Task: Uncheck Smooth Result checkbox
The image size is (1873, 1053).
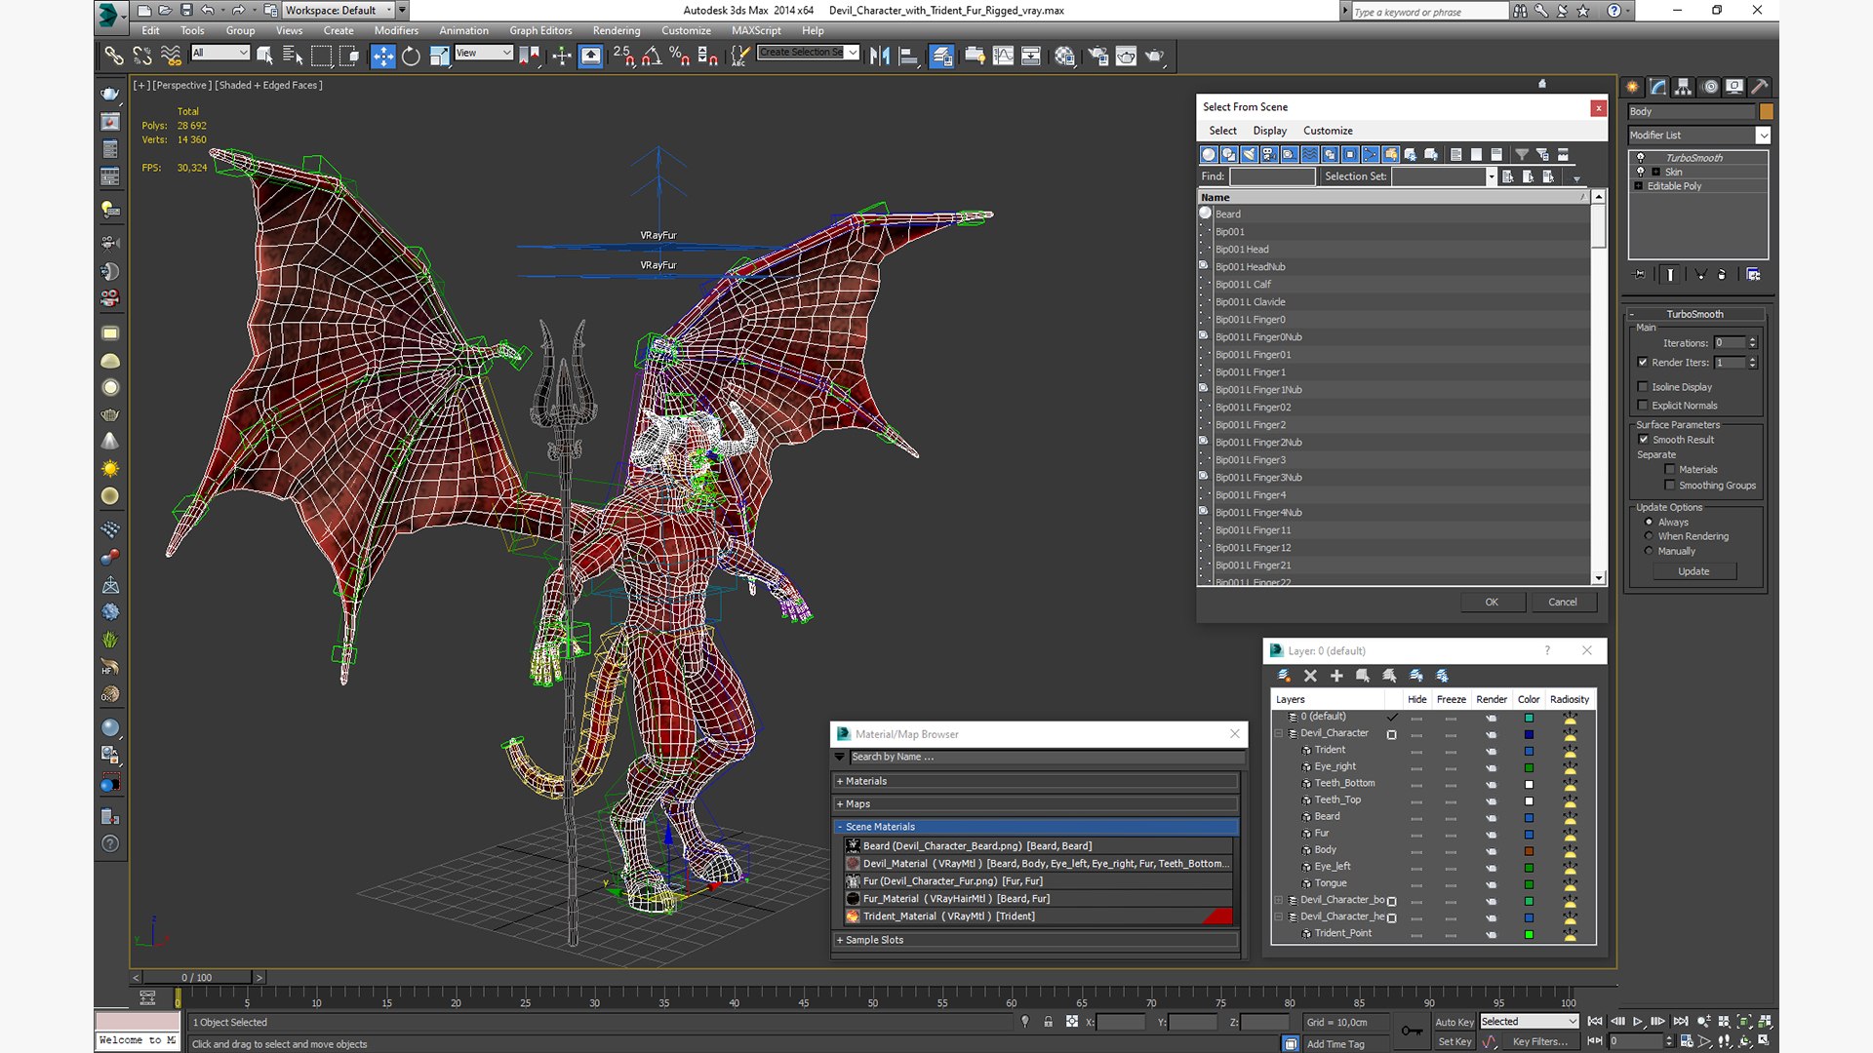Action: pyautogui.click(x=1644, y=440)
